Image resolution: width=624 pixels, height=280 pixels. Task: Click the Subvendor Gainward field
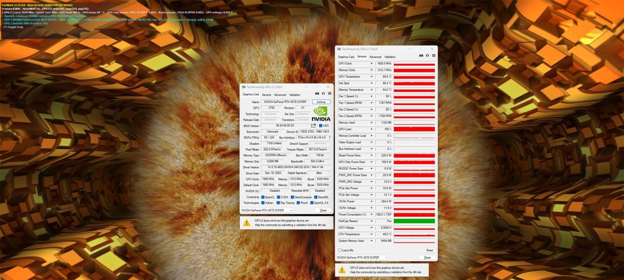point(272,132)
